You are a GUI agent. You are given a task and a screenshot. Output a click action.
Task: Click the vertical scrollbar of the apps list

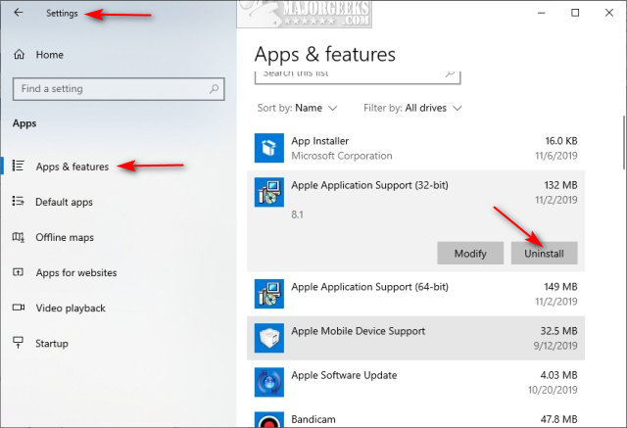point(624,143)
